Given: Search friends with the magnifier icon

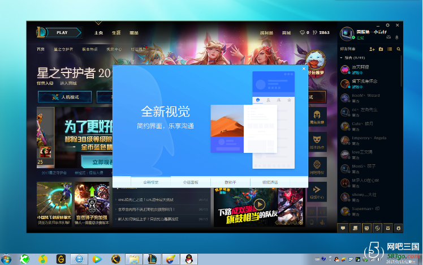Looking at the screenshot, I should pos(399,49).
